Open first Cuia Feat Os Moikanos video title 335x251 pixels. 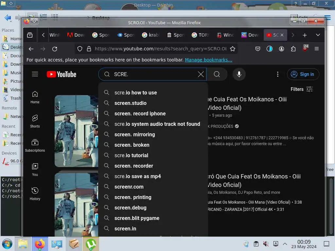[x=247, y=104]
